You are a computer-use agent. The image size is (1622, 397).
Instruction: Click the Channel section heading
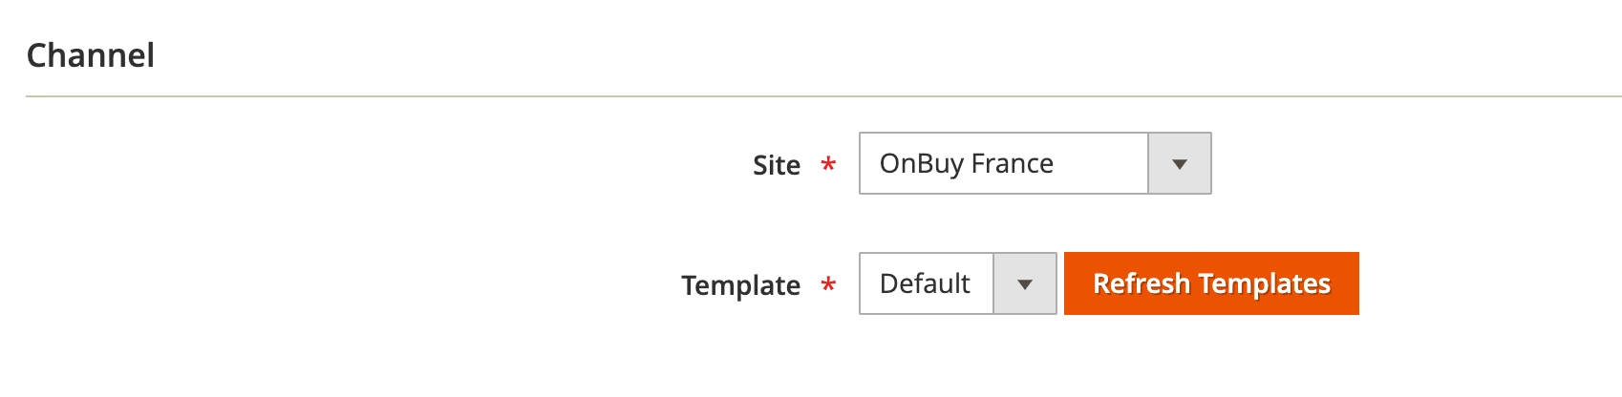[x=91, y=55]
